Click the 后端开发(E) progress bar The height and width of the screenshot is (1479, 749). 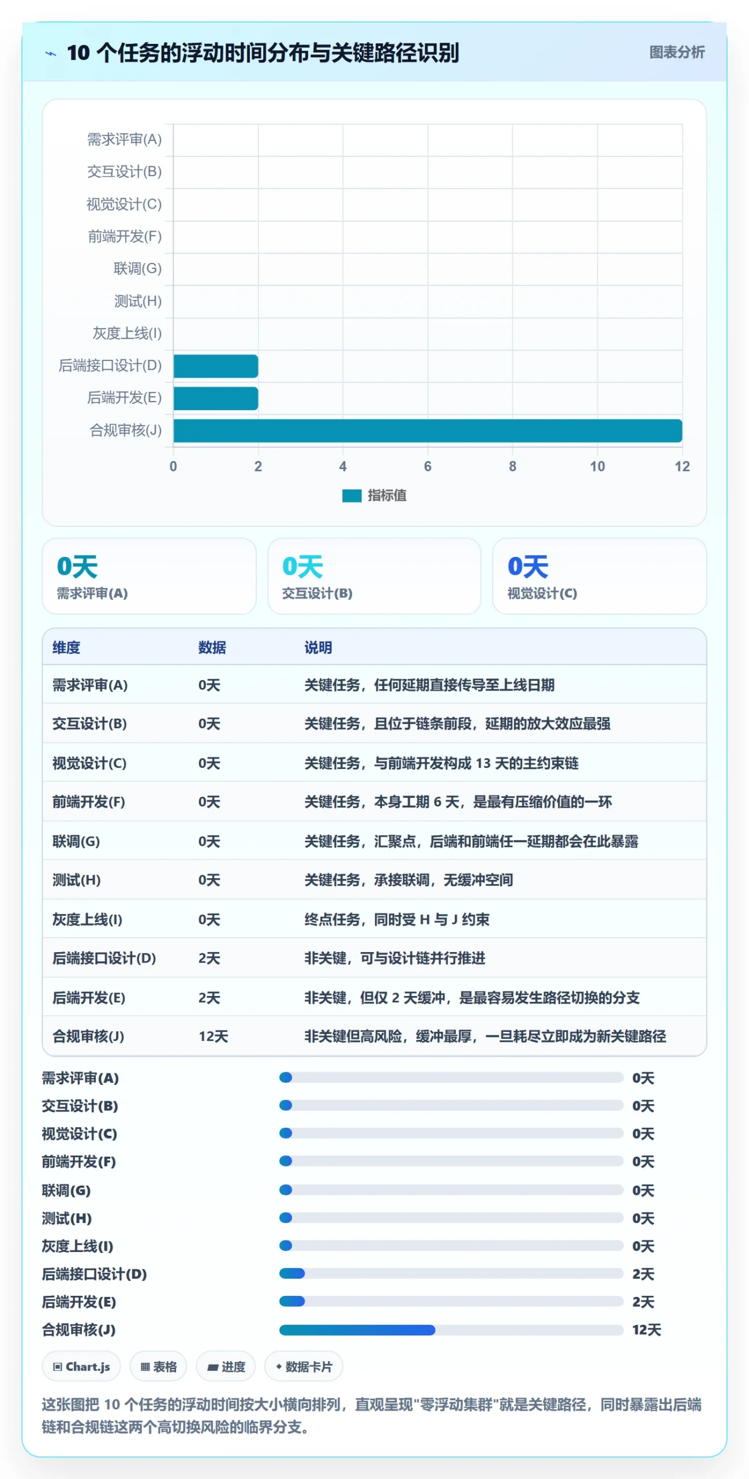point(451,1301)
